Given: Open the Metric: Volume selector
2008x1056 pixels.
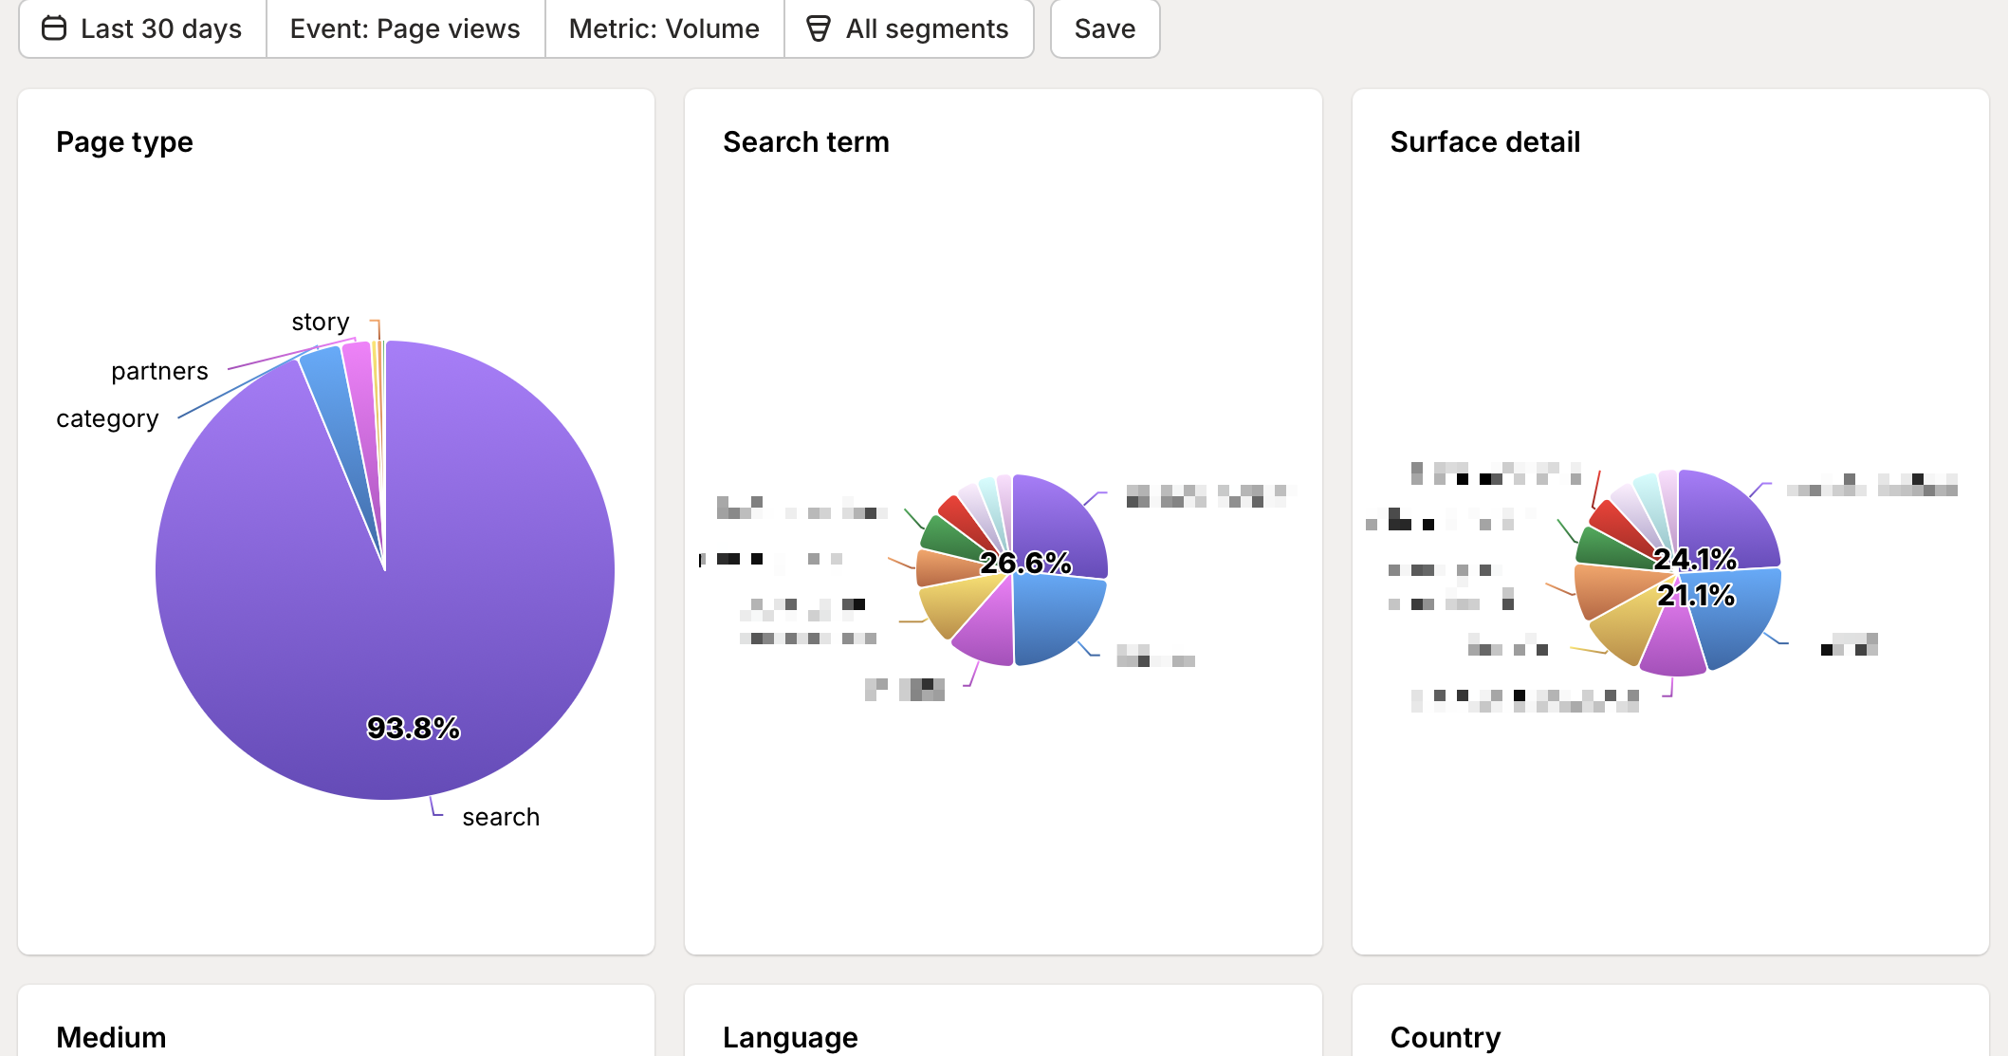Looking at the screenshot, I should (x=663, y=28).
